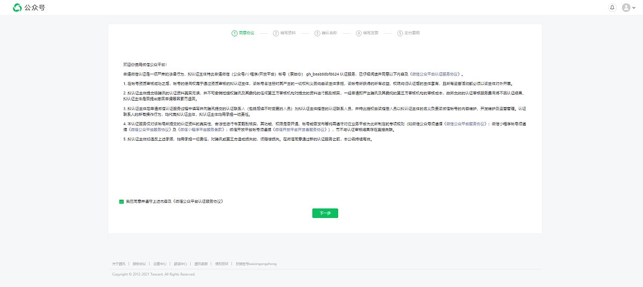The image size is (643, 287).
Task: Select step 5 支付费用
Action: (x=408, y=33)
